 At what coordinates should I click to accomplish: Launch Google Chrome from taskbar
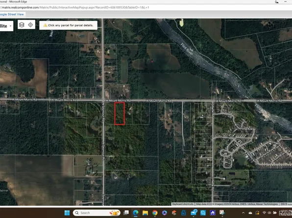click(x=155, y=213)
